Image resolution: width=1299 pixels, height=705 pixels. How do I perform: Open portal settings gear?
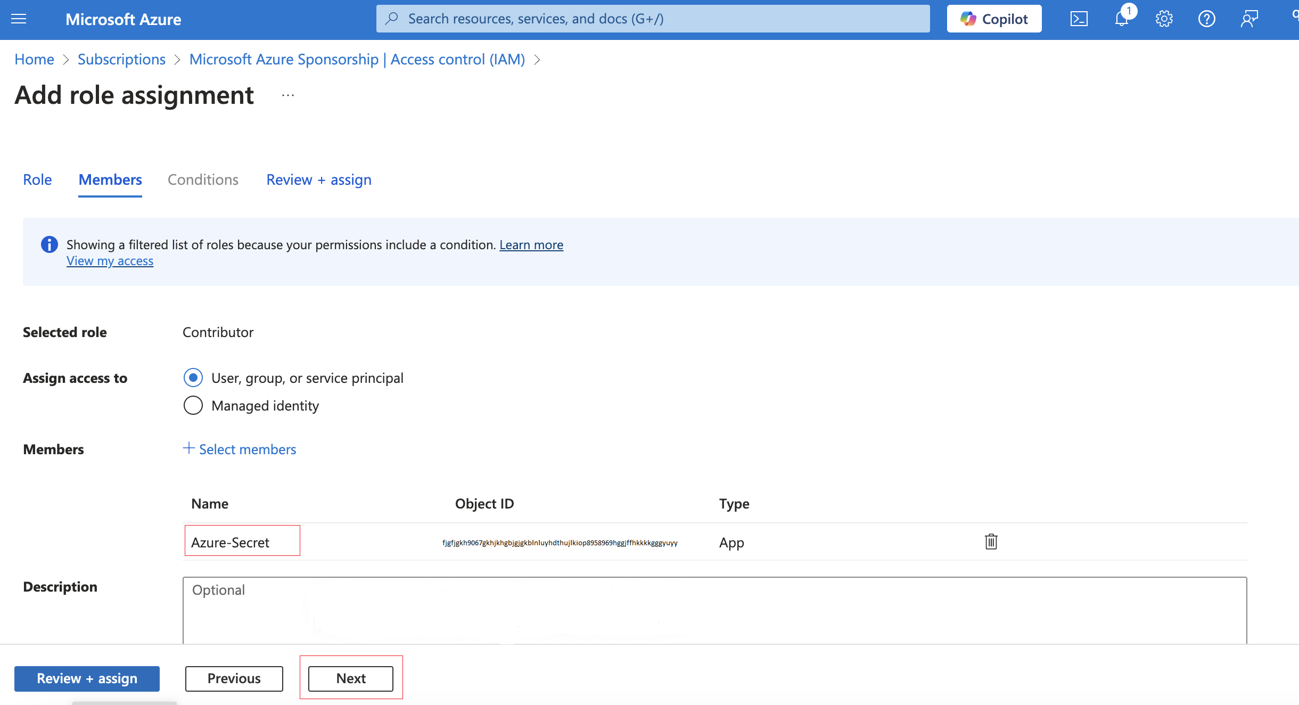[x=1164, y=19]
